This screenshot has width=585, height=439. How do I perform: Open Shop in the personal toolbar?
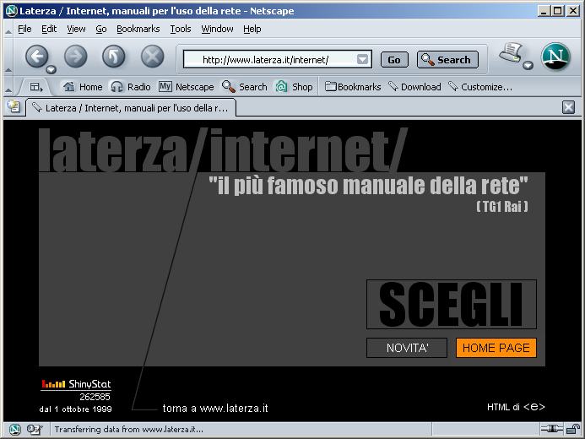coord(295,87)
